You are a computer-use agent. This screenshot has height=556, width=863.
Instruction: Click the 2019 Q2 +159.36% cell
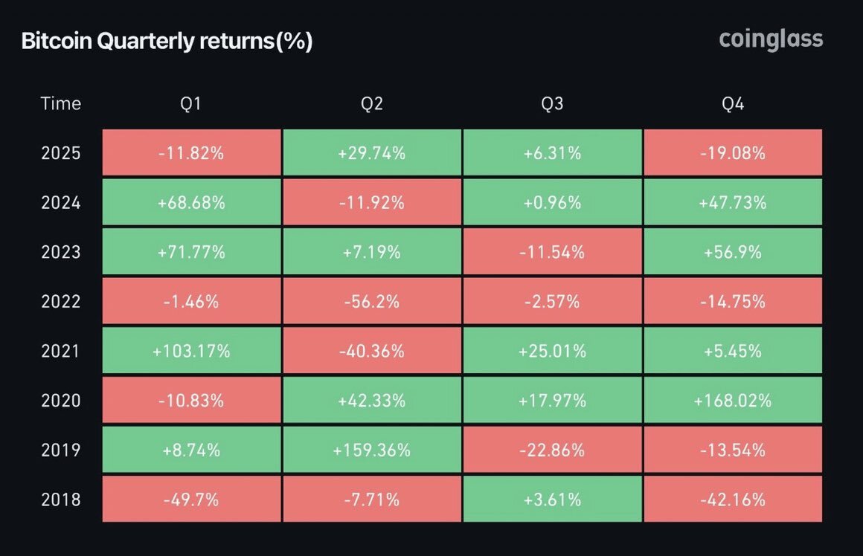pos(372,450)
